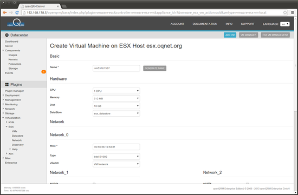The image size is (298, 195).
Task: Open the Memory size dropdown
Action: click(116, 98)
